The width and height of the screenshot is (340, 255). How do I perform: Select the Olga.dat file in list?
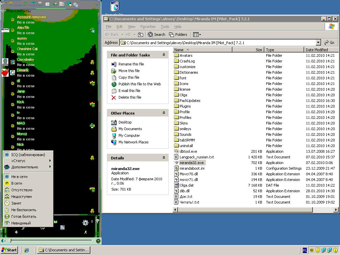pyautogui.click(x=186, y=185)
